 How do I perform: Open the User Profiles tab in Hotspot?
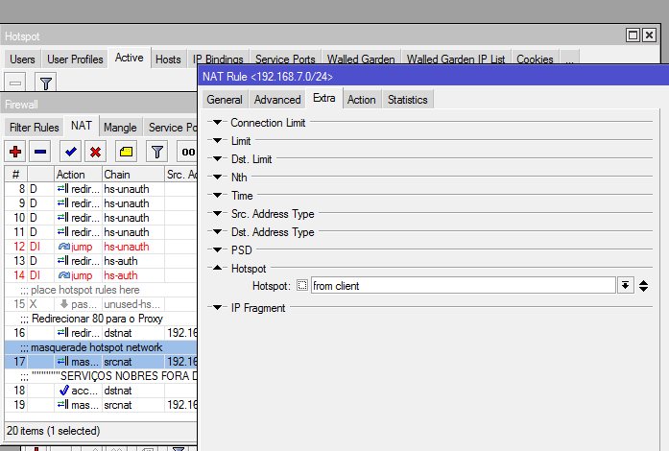click(x=75, y=59)
